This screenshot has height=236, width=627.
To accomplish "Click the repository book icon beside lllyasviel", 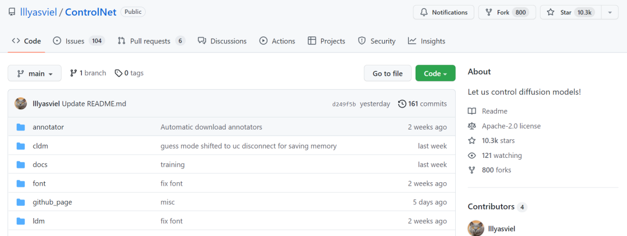I will [12, 12].
